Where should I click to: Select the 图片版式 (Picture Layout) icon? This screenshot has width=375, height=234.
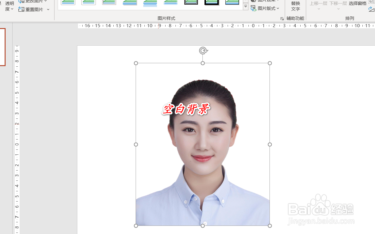253,8
